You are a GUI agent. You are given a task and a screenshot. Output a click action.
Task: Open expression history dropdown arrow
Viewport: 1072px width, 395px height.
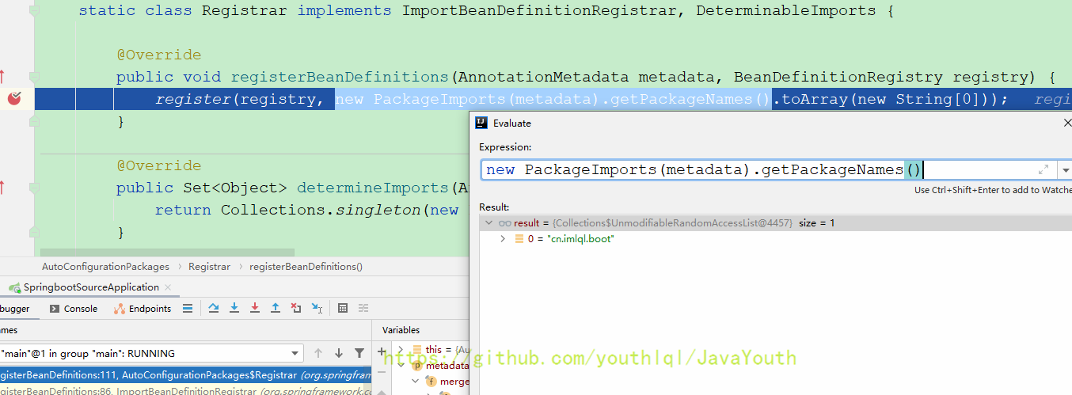(x=1066, y=170)
